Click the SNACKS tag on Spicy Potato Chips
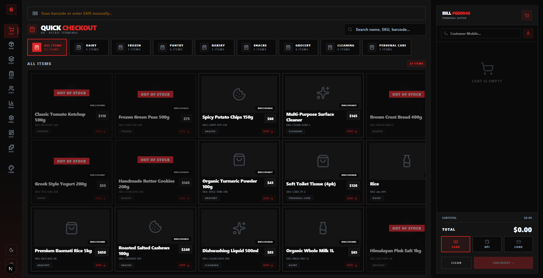 [210, 131]
